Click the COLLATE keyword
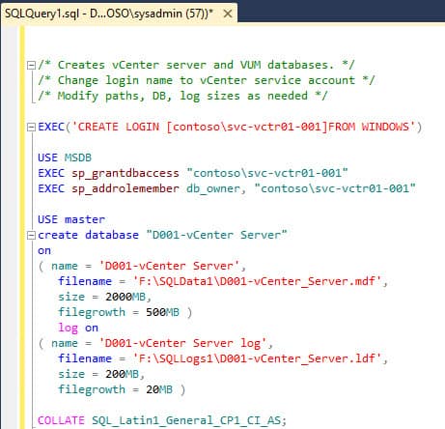445x429 pixels. tap(61, 420)
